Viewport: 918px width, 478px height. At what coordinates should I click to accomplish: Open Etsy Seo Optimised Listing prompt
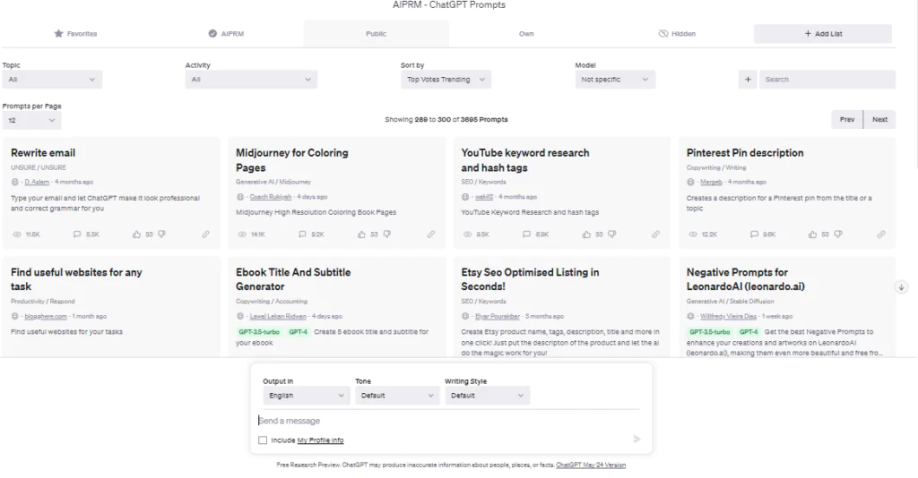coord(530,279)
